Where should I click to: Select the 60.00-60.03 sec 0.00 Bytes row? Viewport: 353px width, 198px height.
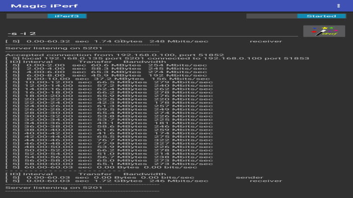(x=101, y=167)
